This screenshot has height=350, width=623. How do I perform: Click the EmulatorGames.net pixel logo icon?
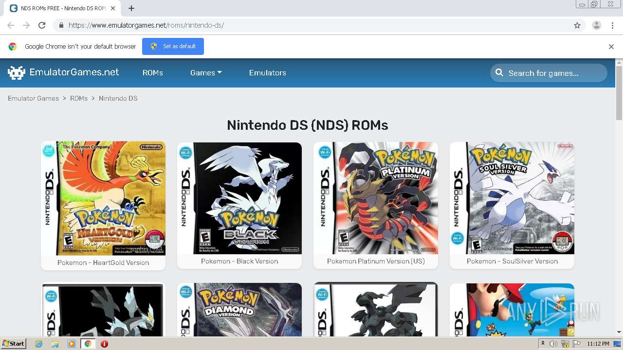tap(17, 72)
